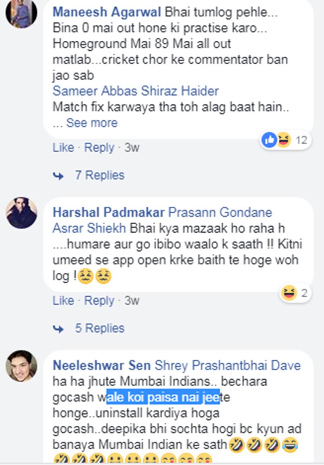324x465 pixels.
Task: Click the laughing reaction showing 2
Action: [x=289, y=293]
